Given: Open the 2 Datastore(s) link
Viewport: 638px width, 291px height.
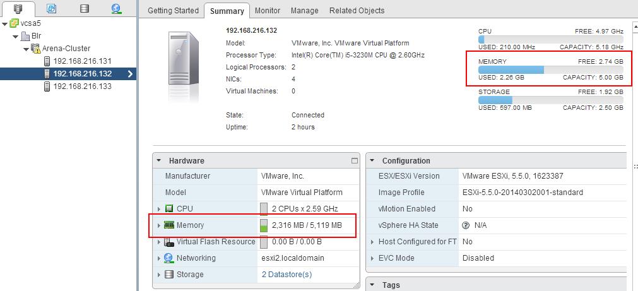Looking at the screenshot, I should [x=287, y=275].
